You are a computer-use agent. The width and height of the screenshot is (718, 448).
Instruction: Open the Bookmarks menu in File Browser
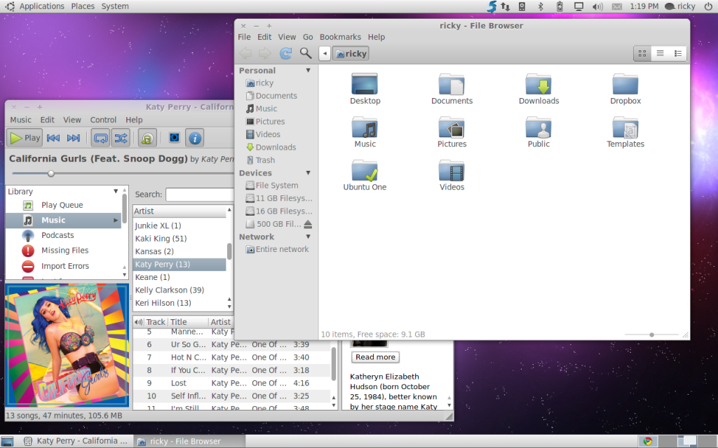coord(340,37)
